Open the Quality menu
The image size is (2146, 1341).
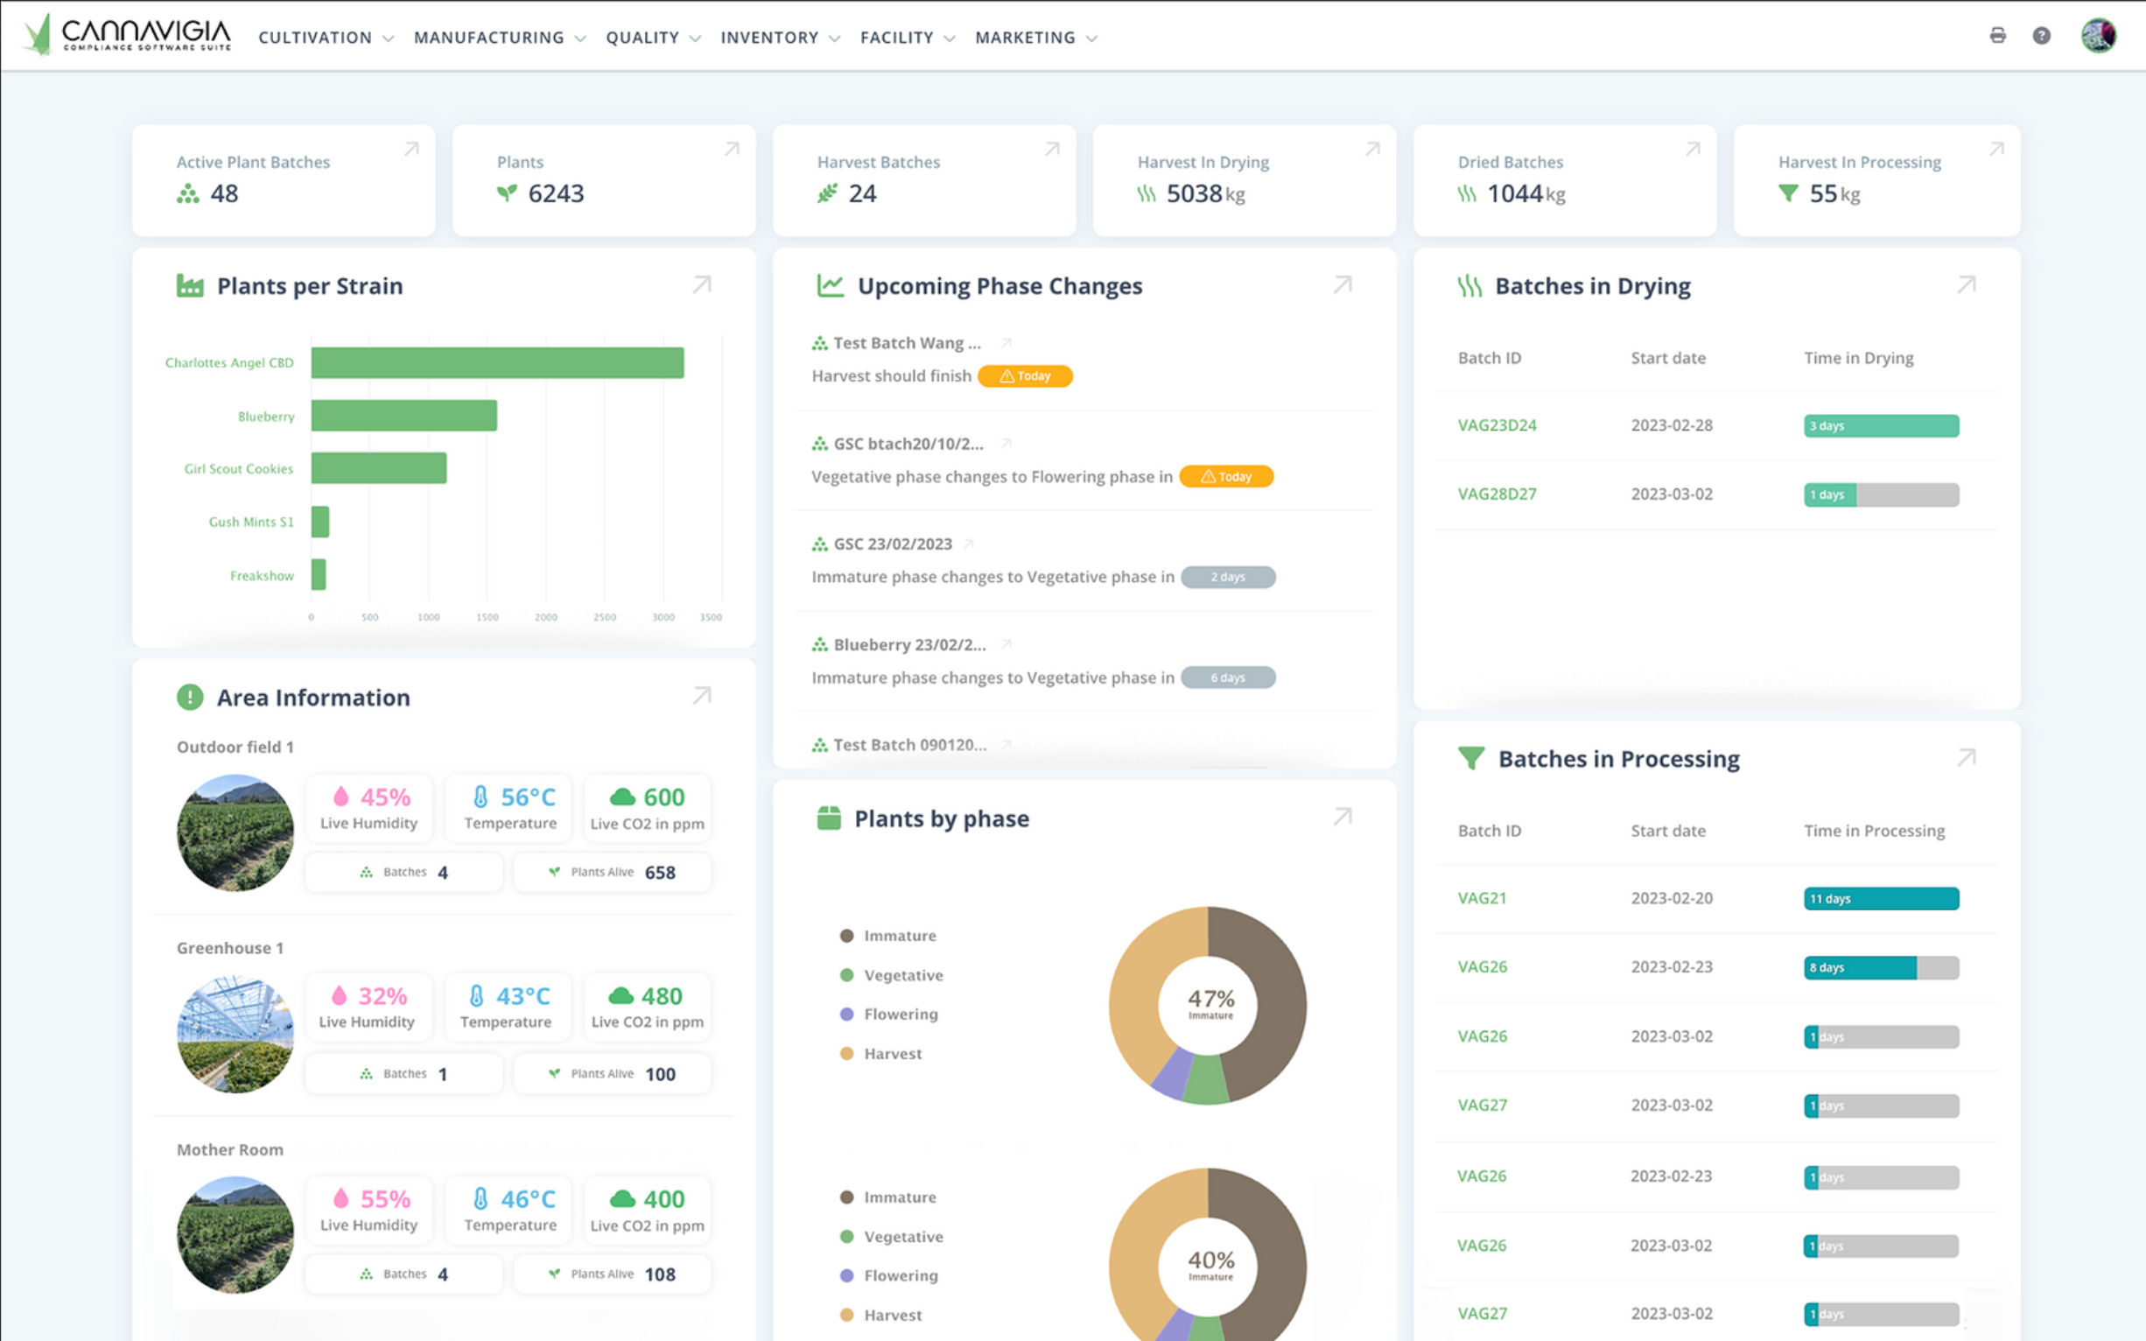click(653, 38)
